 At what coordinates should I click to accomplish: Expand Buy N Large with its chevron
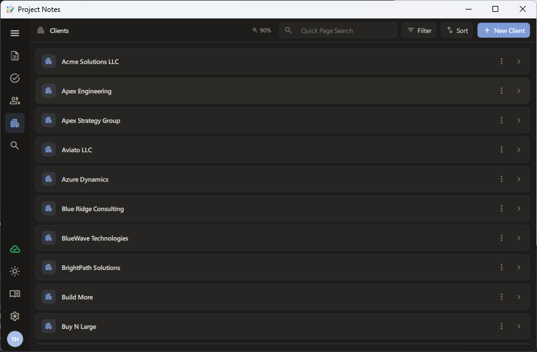point(519,326)
